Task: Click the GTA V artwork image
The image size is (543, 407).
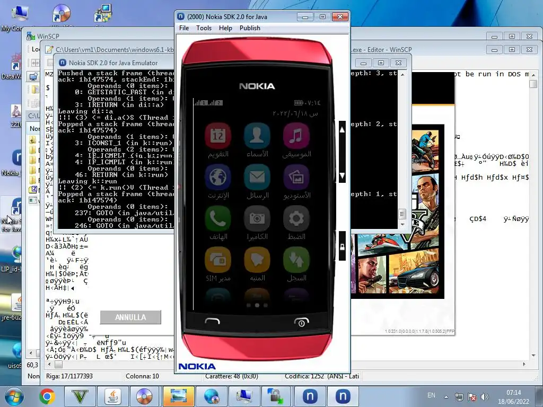Action: click(x=398, y=211)
